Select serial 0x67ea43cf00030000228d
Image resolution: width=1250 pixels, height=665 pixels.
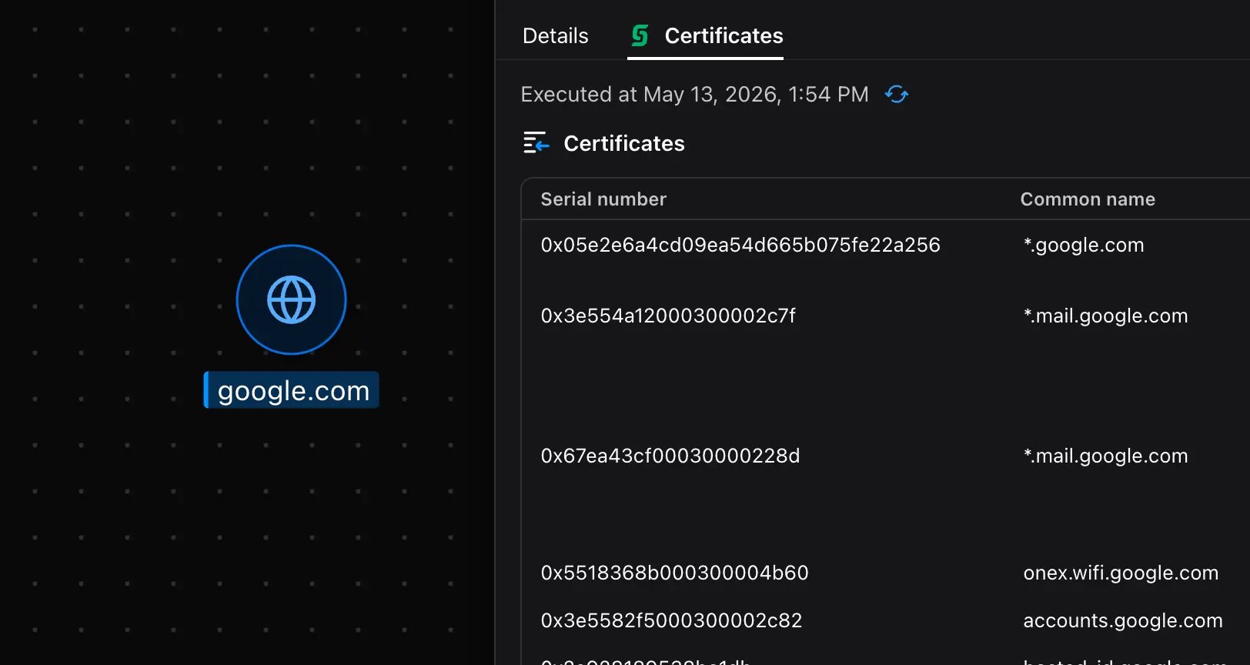670,456
